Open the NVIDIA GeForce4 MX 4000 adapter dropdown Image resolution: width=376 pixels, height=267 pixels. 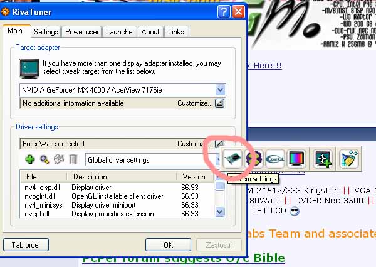(220, 90)
